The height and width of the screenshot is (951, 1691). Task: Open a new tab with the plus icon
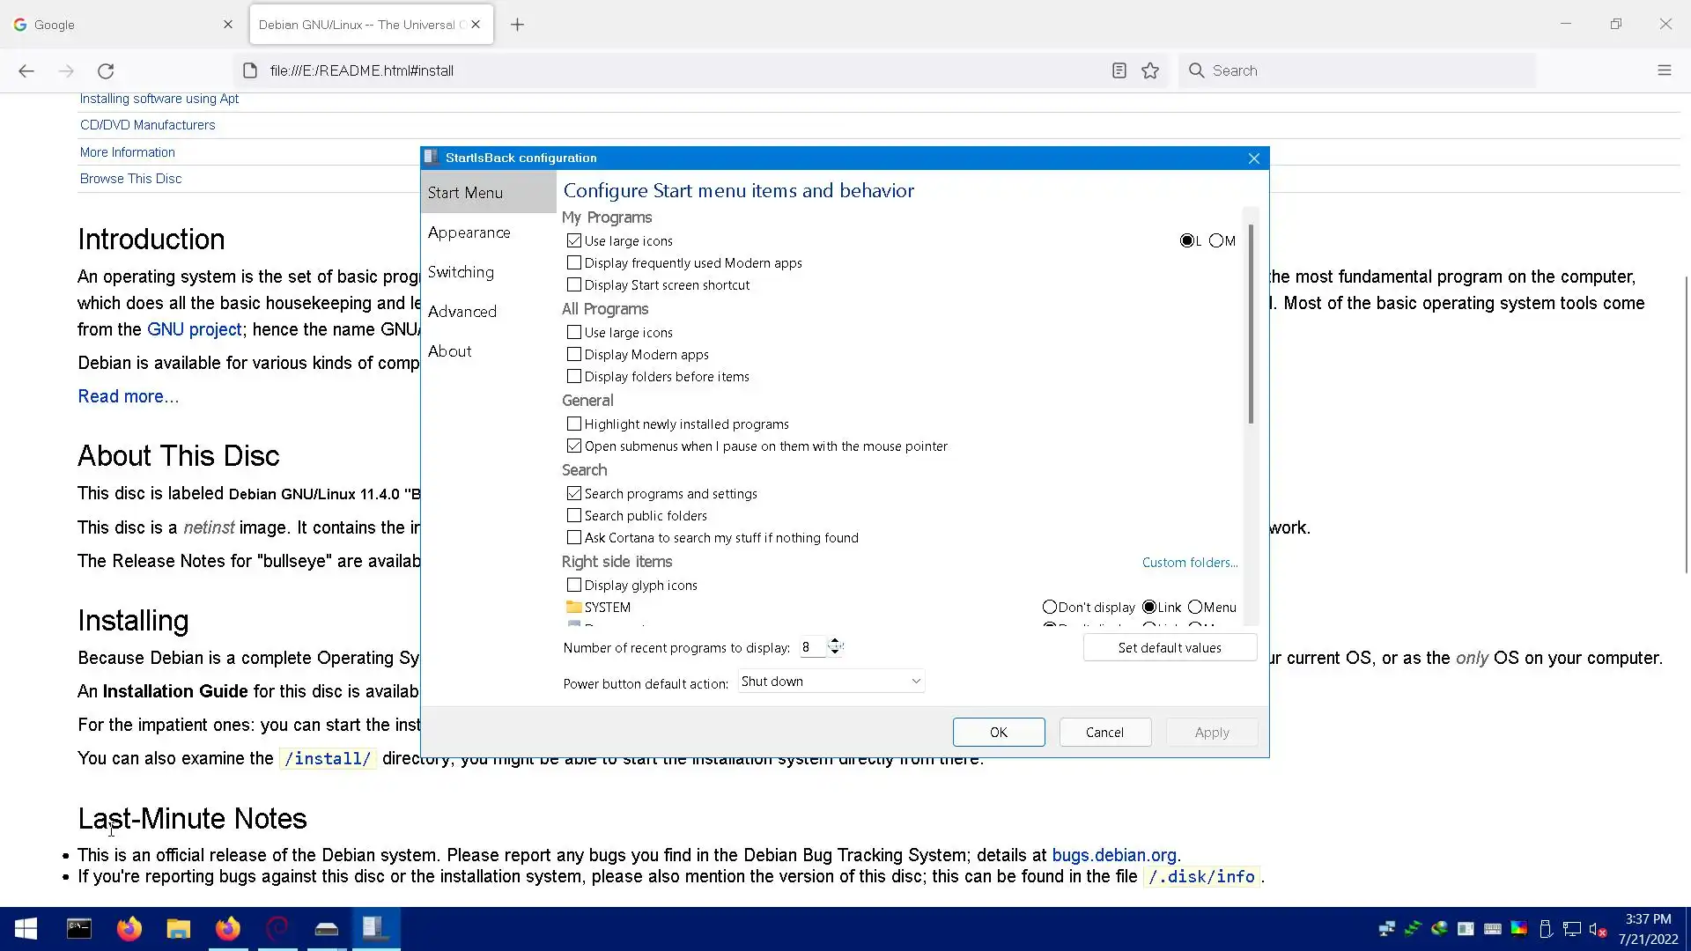(x=517, y=25)
